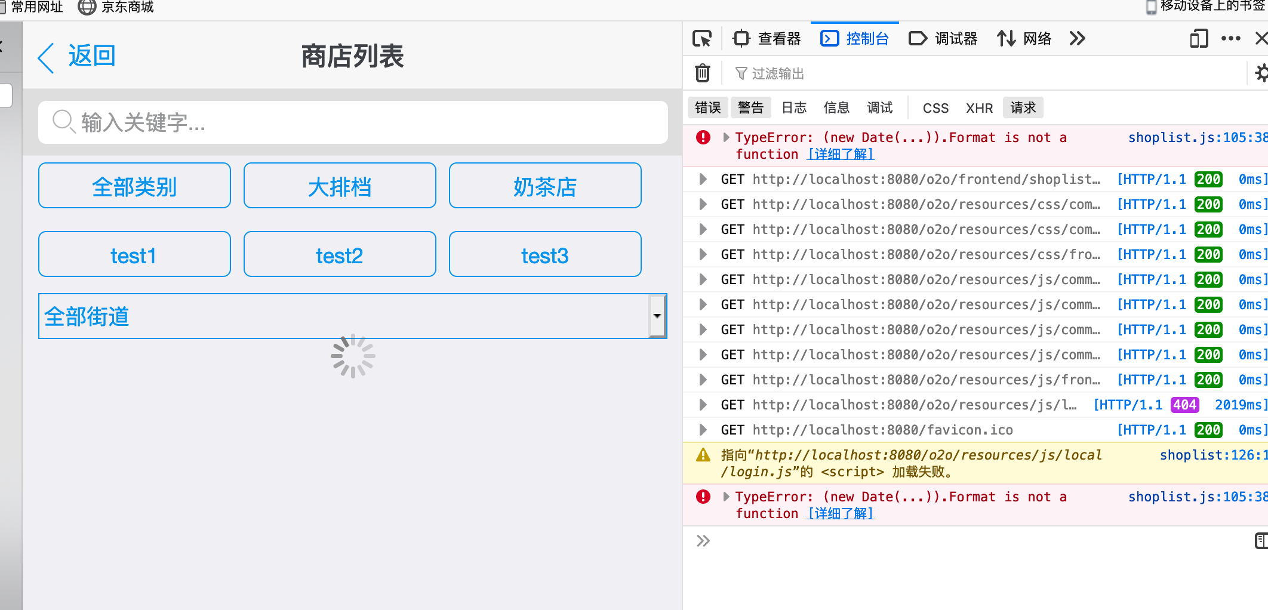Toggle the 错误 errors filter
Viewport: 1268px width, 610px height.
(708, 107)
